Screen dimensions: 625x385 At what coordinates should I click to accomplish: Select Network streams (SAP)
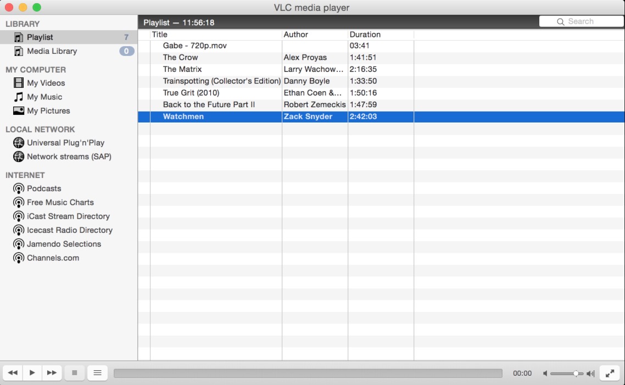coord(69,157)
